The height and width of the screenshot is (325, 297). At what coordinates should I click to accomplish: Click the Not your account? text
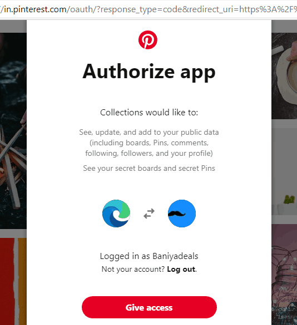click(x=133, y=269)
